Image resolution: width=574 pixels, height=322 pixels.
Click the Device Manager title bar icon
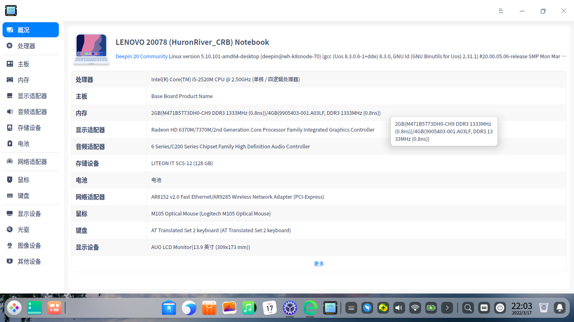point(11,11)
